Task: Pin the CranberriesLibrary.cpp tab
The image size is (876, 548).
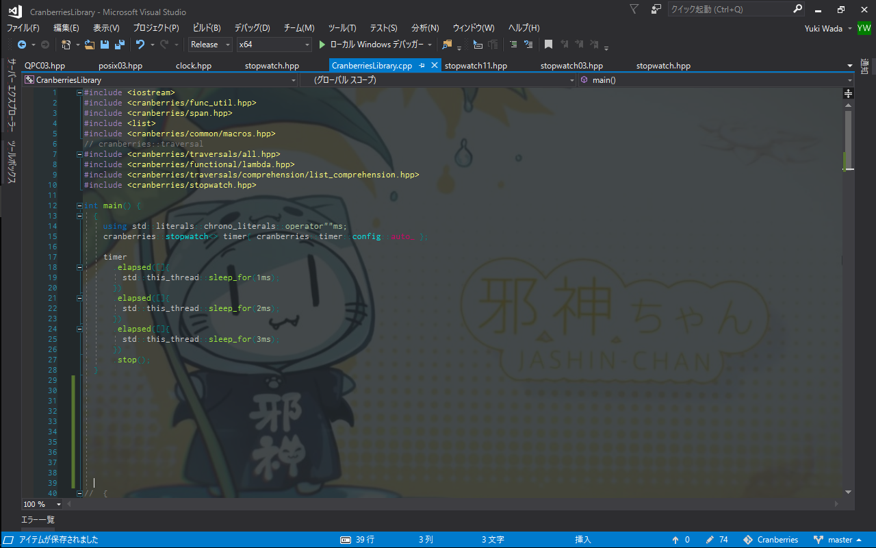Action: tap(422, 66)
